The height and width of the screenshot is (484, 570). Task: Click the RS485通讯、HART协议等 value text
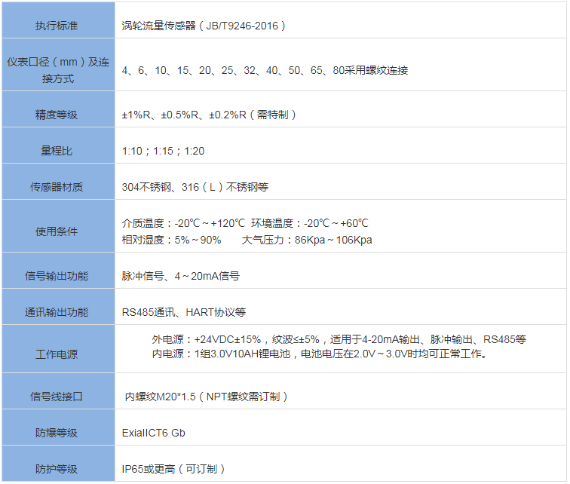click(x=183, y=313)
